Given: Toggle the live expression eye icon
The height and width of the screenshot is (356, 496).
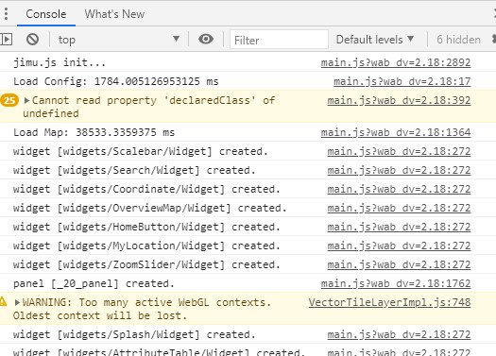Looking at the screenshot, I should 206,40.
